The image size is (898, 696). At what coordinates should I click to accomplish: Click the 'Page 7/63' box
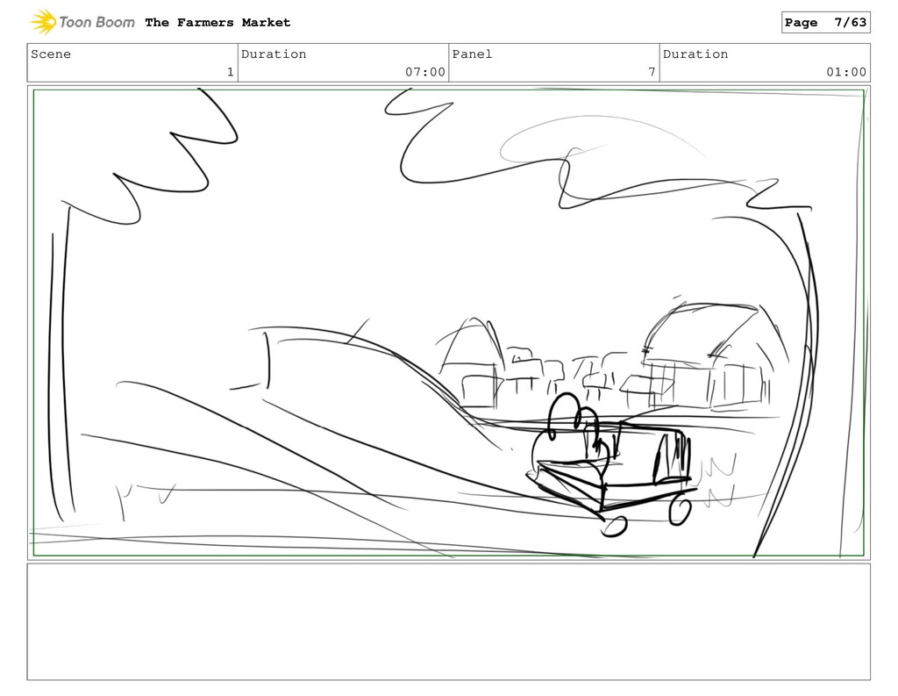coord(825,22)
